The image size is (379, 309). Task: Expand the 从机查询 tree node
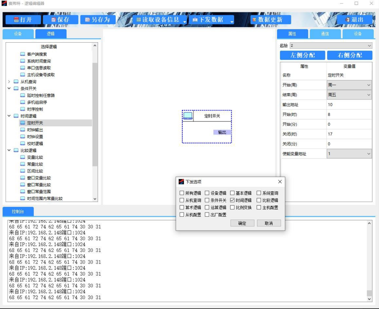[9, 82]
